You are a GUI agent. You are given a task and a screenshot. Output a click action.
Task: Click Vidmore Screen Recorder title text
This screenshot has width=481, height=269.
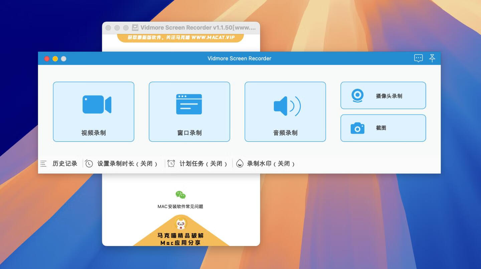[x=239, y=58]
